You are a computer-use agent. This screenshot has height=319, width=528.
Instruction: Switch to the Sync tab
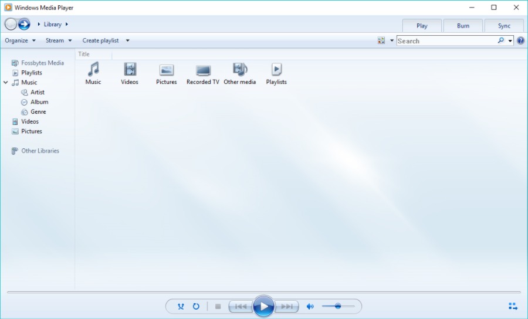(504, 26)
